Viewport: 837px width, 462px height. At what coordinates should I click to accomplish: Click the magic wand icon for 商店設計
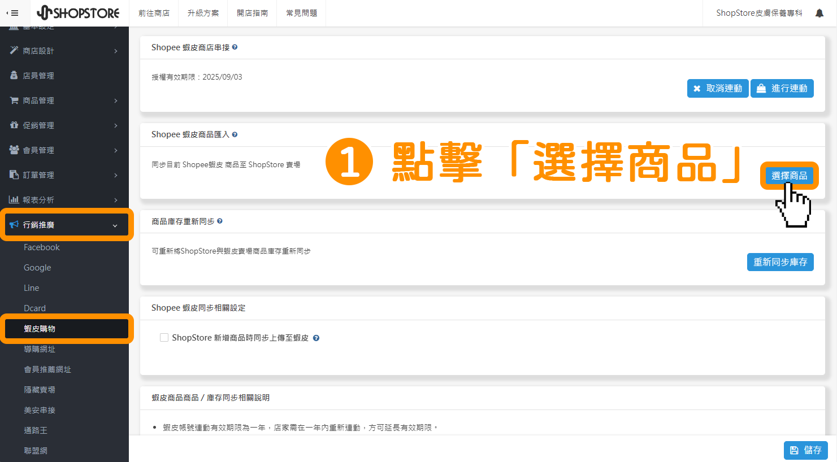pos(14,50)
